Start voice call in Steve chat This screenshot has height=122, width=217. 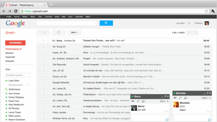(138, 101)
